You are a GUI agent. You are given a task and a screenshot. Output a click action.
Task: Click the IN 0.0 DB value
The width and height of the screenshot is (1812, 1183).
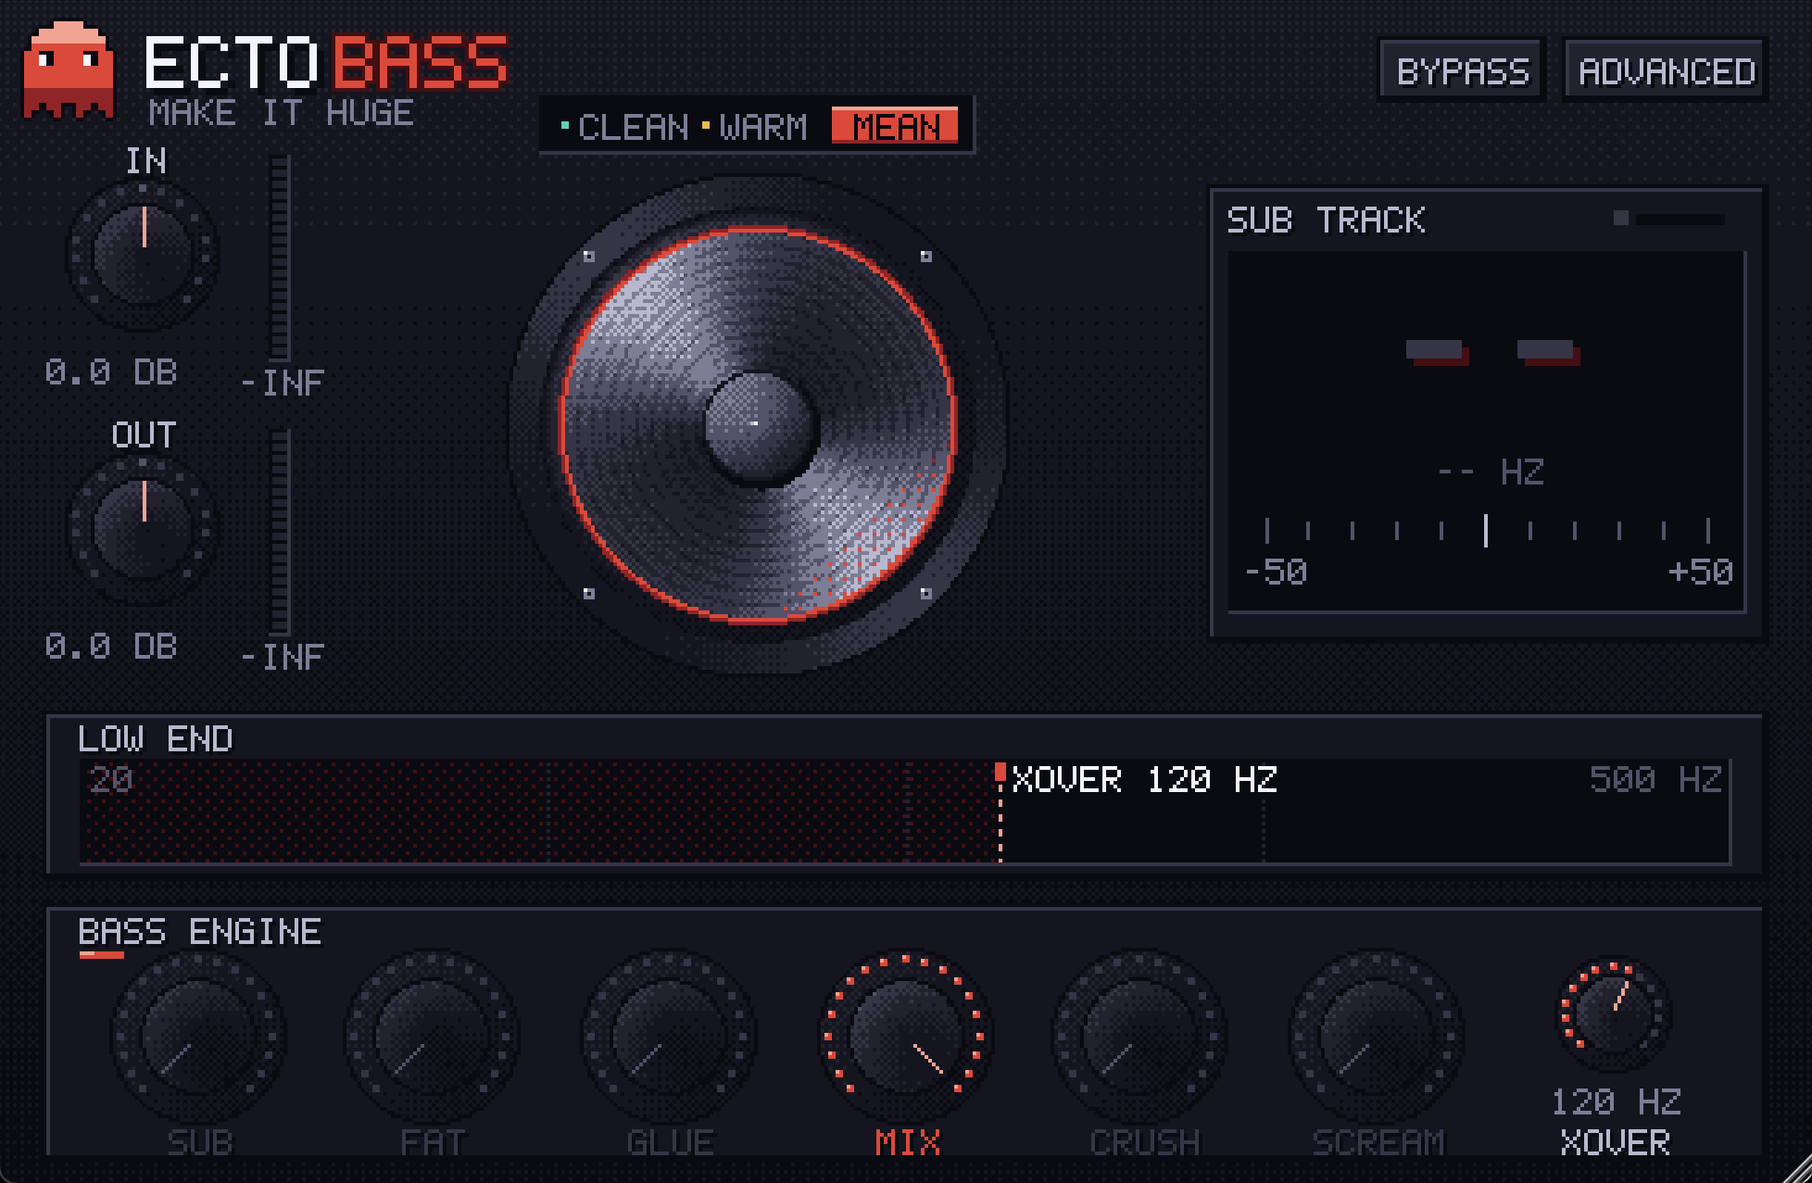point(111,372)
